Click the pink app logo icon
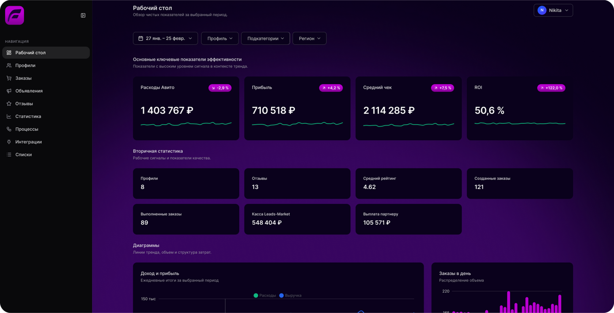Viewport: 614px width, 313px height. (15, 15)
